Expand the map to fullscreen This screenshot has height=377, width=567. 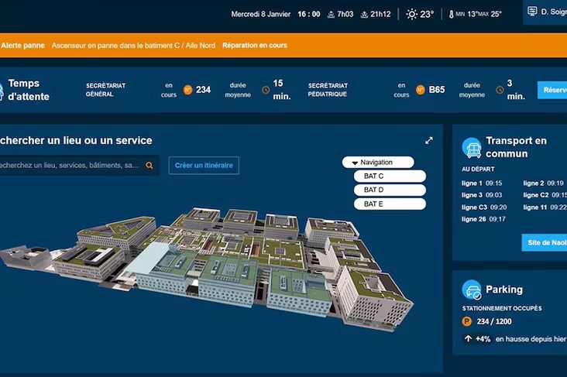click(429, 141)
